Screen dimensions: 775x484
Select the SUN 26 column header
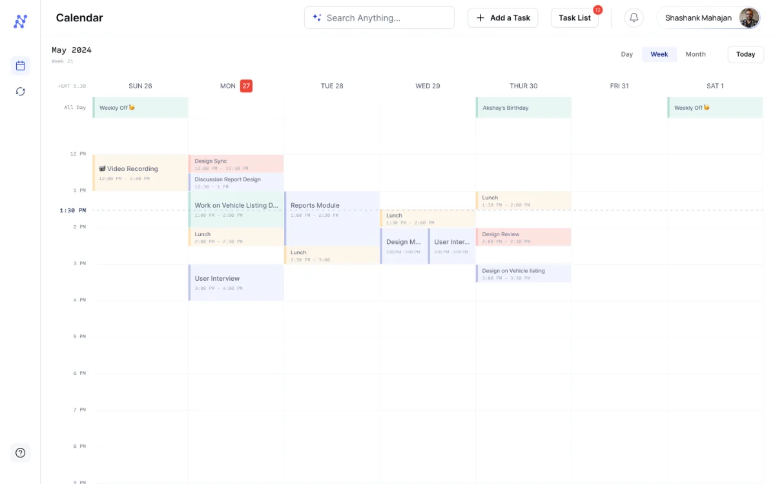point(140,86)
